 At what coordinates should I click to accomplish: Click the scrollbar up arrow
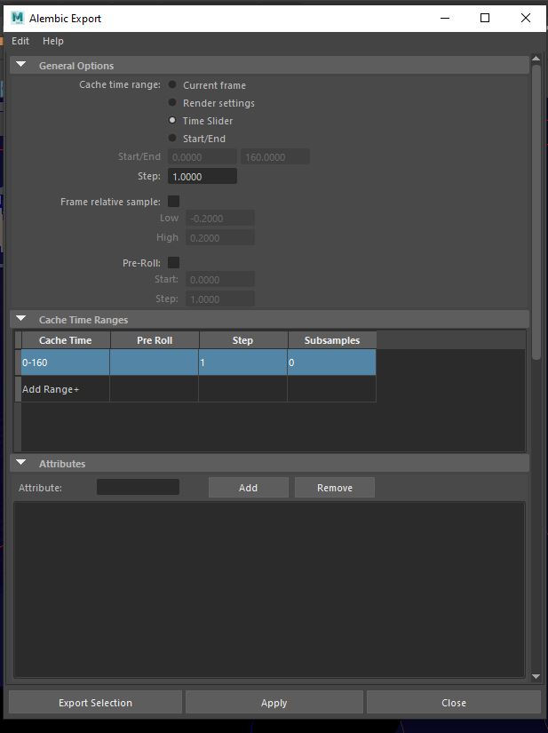(x=536, y=59)
